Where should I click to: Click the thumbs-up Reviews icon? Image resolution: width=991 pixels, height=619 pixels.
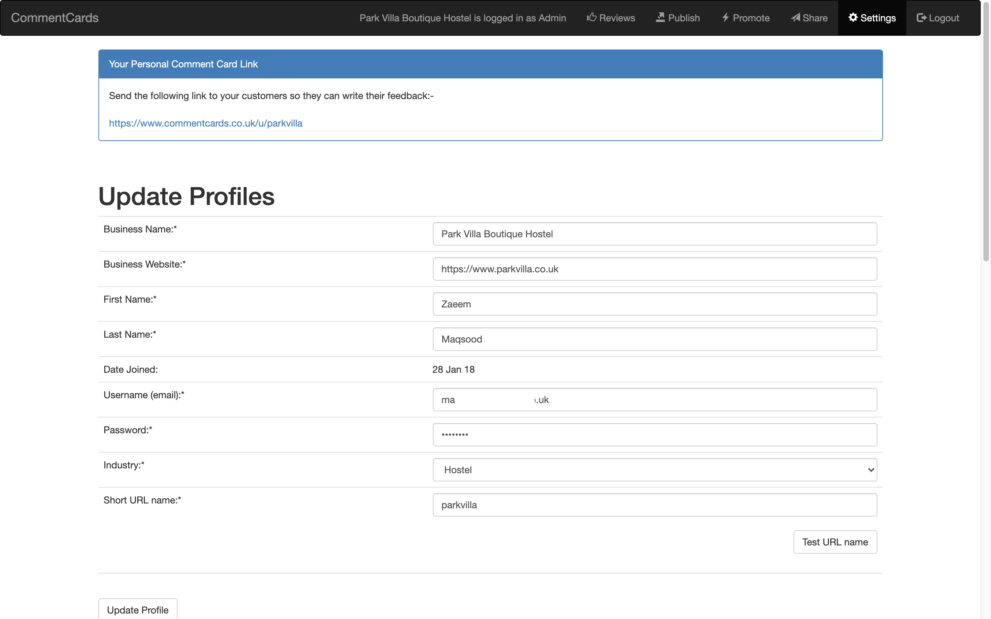(x=591, y=17)
